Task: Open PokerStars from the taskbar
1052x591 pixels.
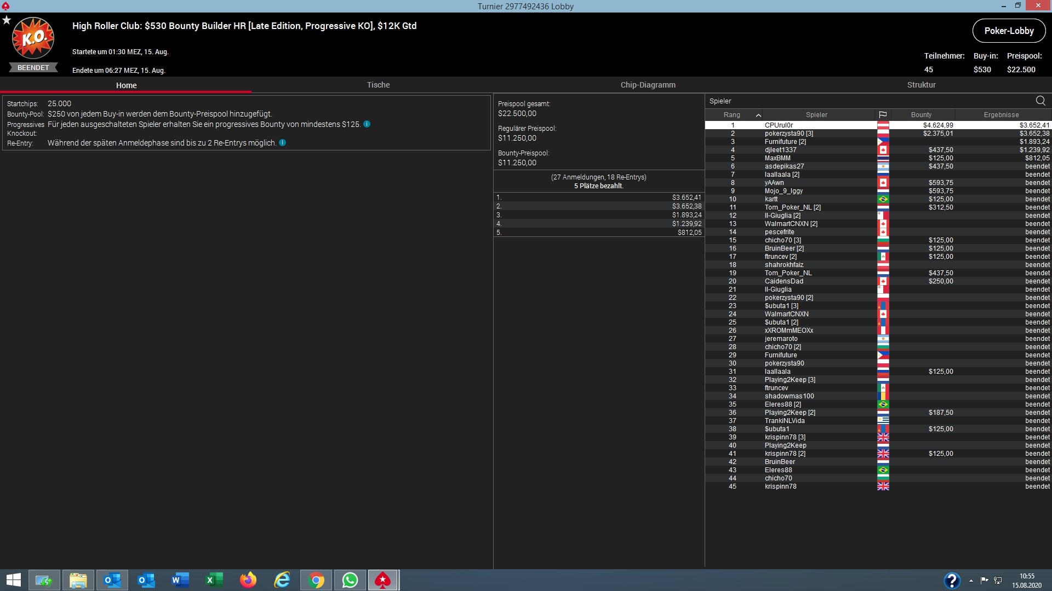Action: [x=382, y=580]
